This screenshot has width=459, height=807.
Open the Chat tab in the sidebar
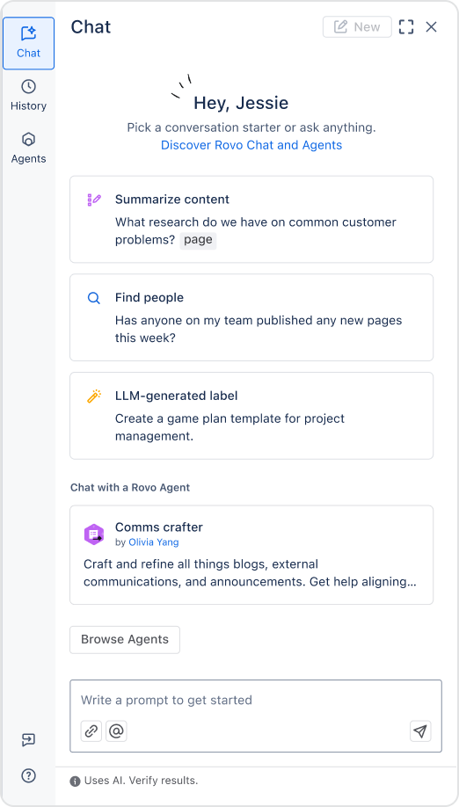(x=28, y=43)
